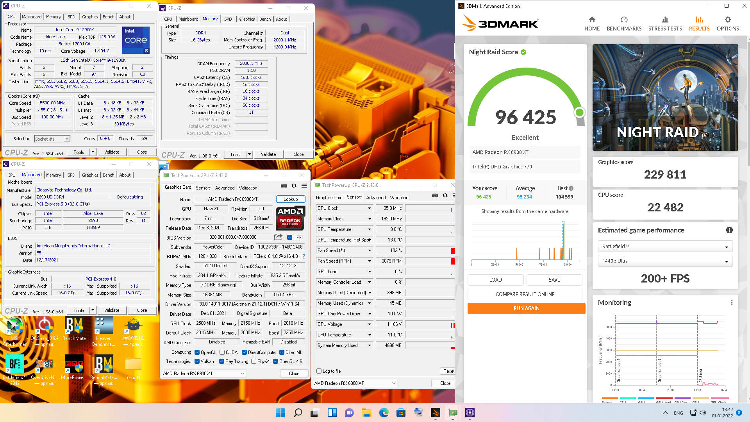Click the Reset button in Sensors GPU-Z window

tap(448, 371)
